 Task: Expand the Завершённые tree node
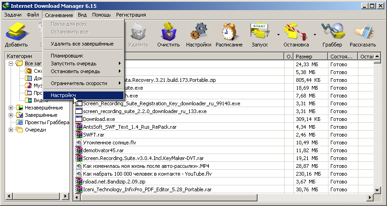click(11, 115)
